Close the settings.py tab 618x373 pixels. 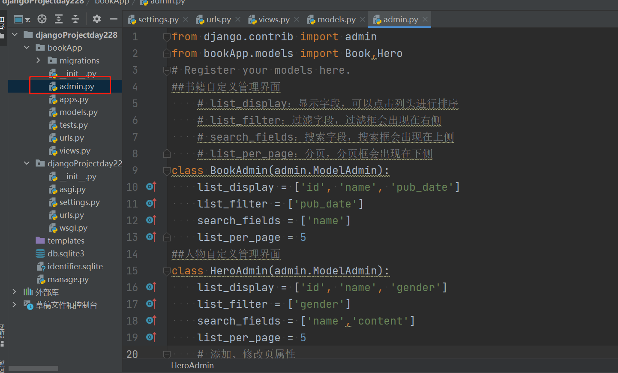(186, 19)
